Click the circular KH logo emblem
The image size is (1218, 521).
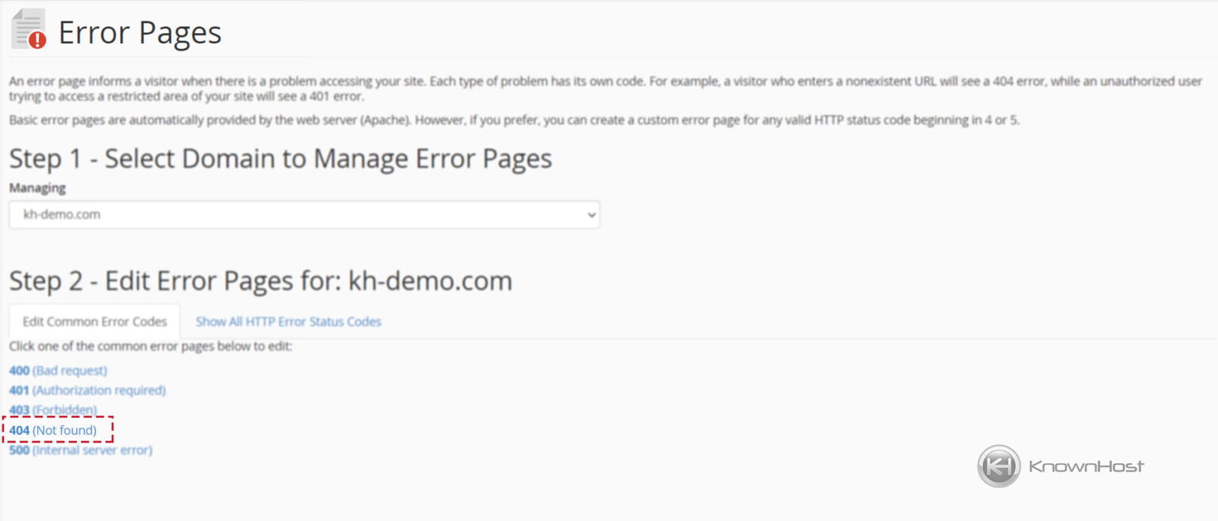point(998,466)
